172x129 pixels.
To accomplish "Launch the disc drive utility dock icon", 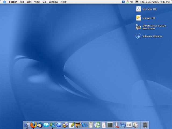I will tap(135, 125).
